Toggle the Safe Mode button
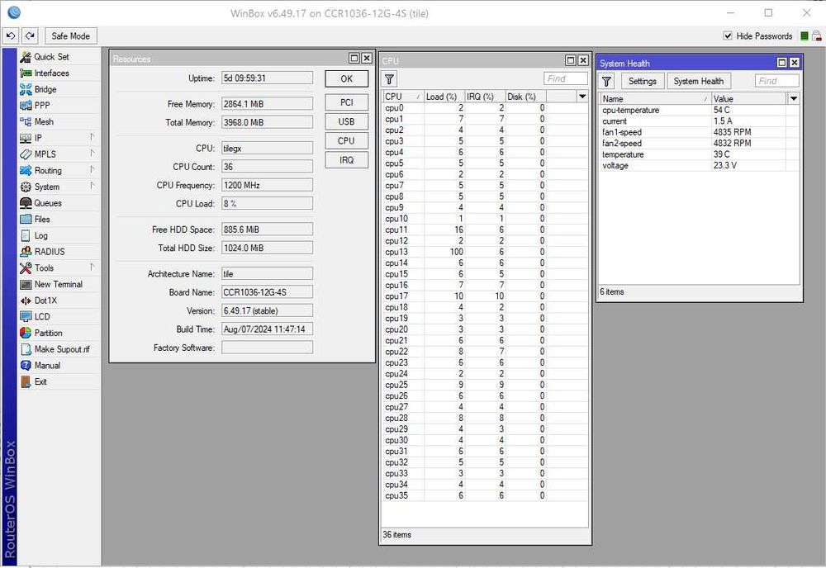 70,35
